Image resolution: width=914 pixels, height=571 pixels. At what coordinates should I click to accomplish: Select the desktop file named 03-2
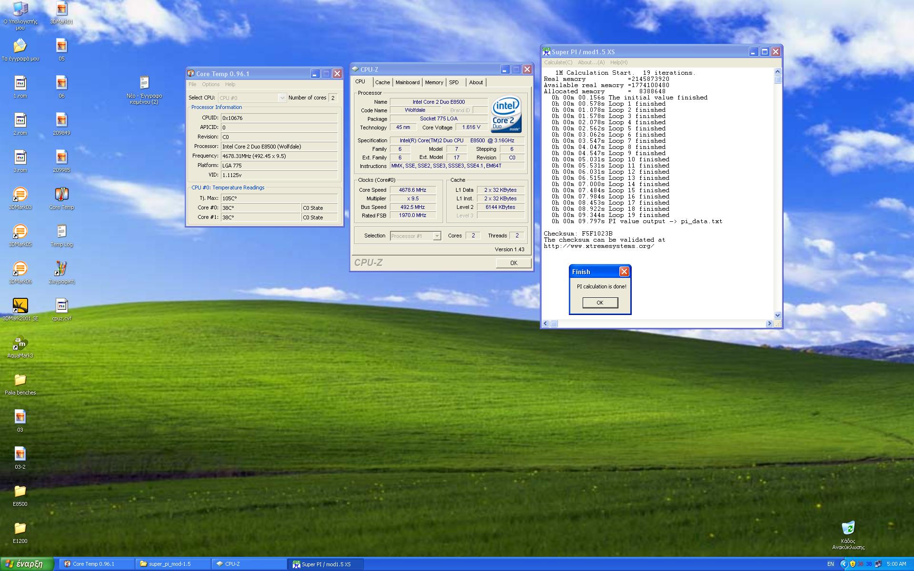coord(20,458)
